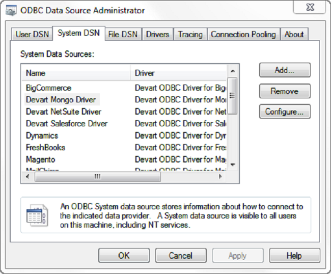Image resolution: width=331 pixels, height=274 pixels.
Task: Click the vertical scrollbar up arrow
Action: click(x=233, y=71)
